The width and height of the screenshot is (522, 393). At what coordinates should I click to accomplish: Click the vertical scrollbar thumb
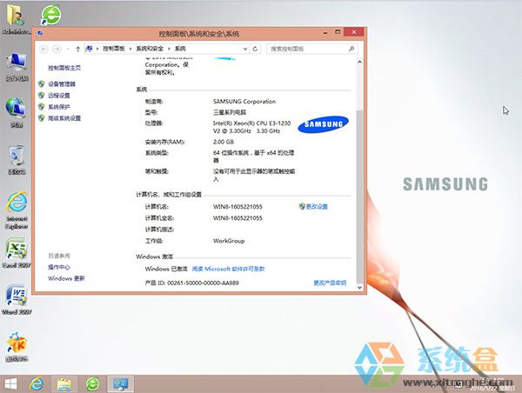359,196
